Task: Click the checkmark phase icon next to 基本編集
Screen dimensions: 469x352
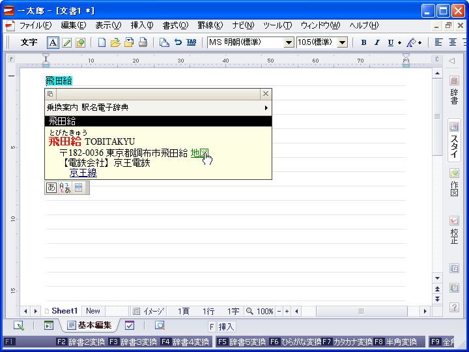Action: tap(130, 325)
